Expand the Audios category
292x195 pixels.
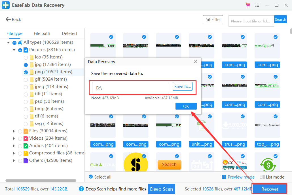(14, 146)
